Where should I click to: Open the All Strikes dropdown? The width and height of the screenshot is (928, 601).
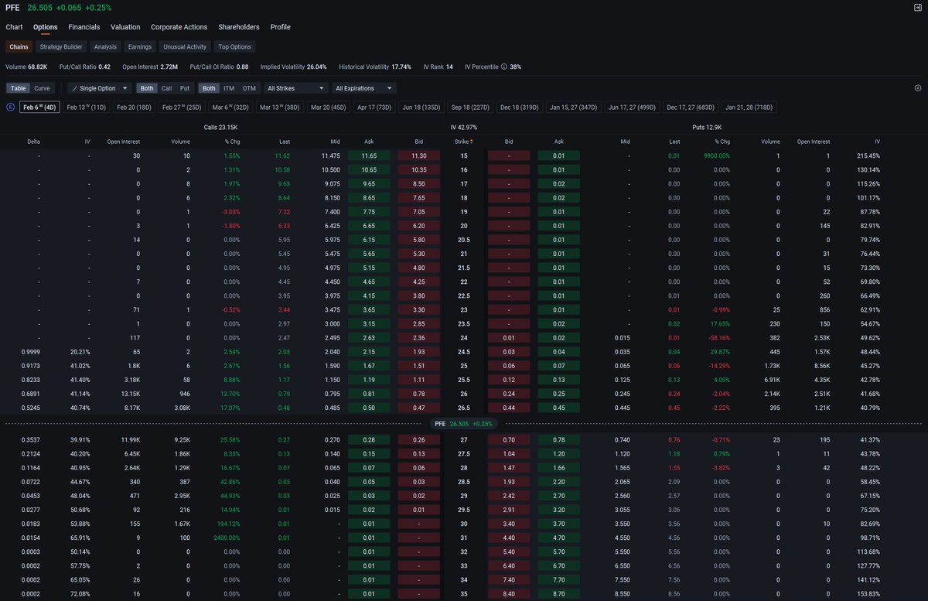pyautogui.click(x=295, y=88)
